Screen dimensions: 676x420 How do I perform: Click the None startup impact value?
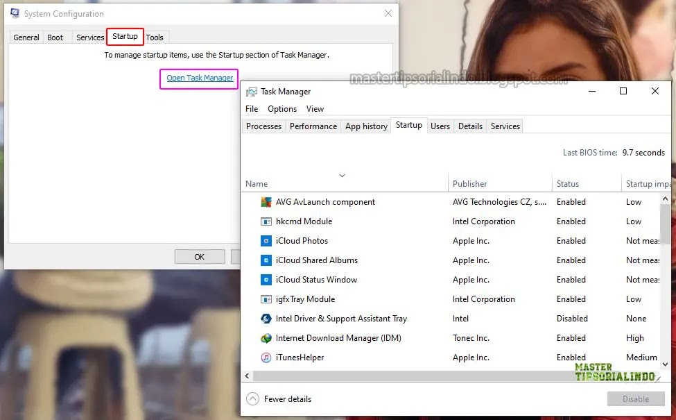point(636,319)
